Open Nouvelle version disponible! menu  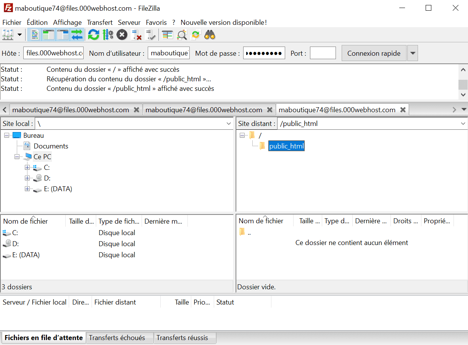coord(224,23)
